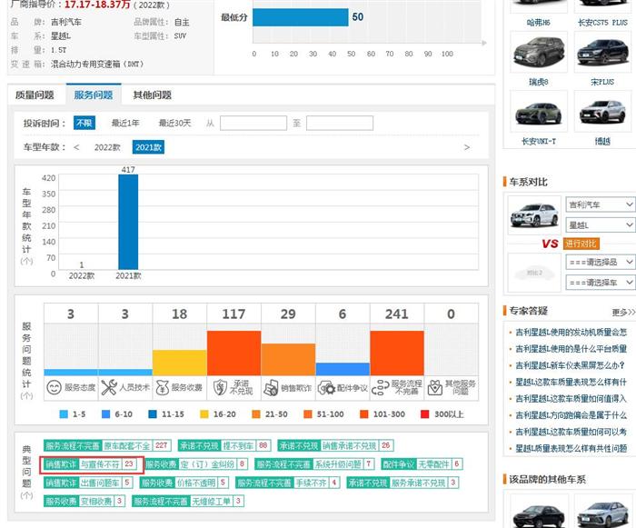Click the 人员技术 wrench icon
Screen dimensions: 636x528
pos(109,387)
